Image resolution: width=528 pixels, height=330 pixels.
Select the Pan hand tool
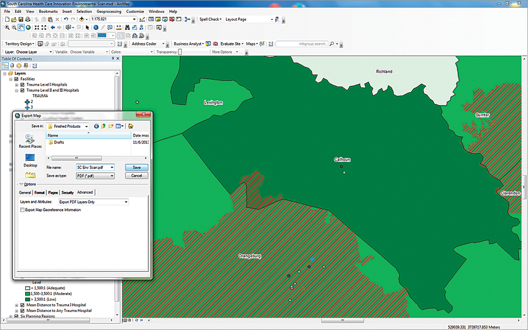pyautogui.click(x=21, y=27)
